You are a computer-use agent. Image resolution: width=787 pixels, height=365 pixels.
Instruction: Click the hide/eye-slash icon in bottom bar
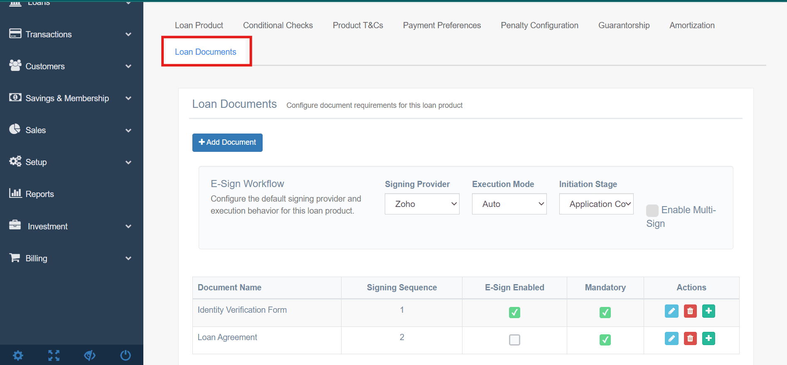(x=90, y=355)
